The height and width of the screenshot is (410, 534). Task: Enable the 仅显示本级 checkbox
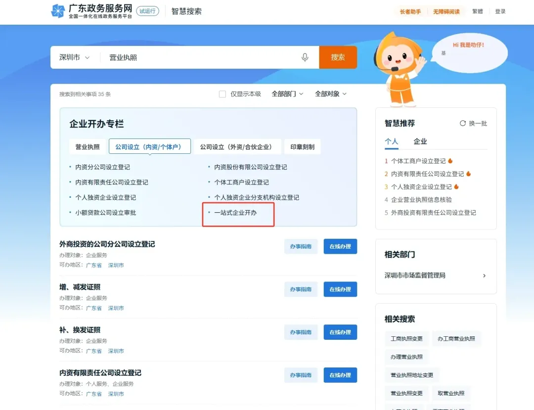[x=222, y=94]
